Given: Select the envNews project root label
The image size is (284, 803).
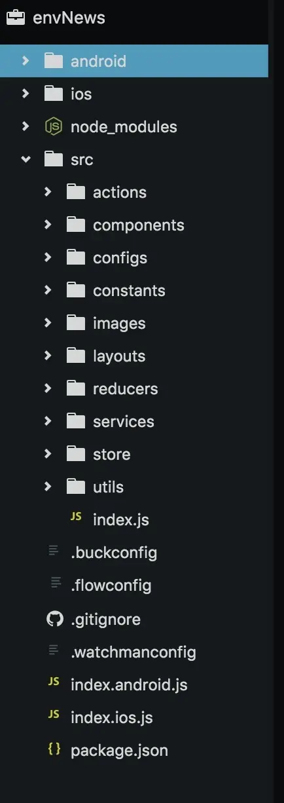Looking at the screenshot, I should coord(69,18).
